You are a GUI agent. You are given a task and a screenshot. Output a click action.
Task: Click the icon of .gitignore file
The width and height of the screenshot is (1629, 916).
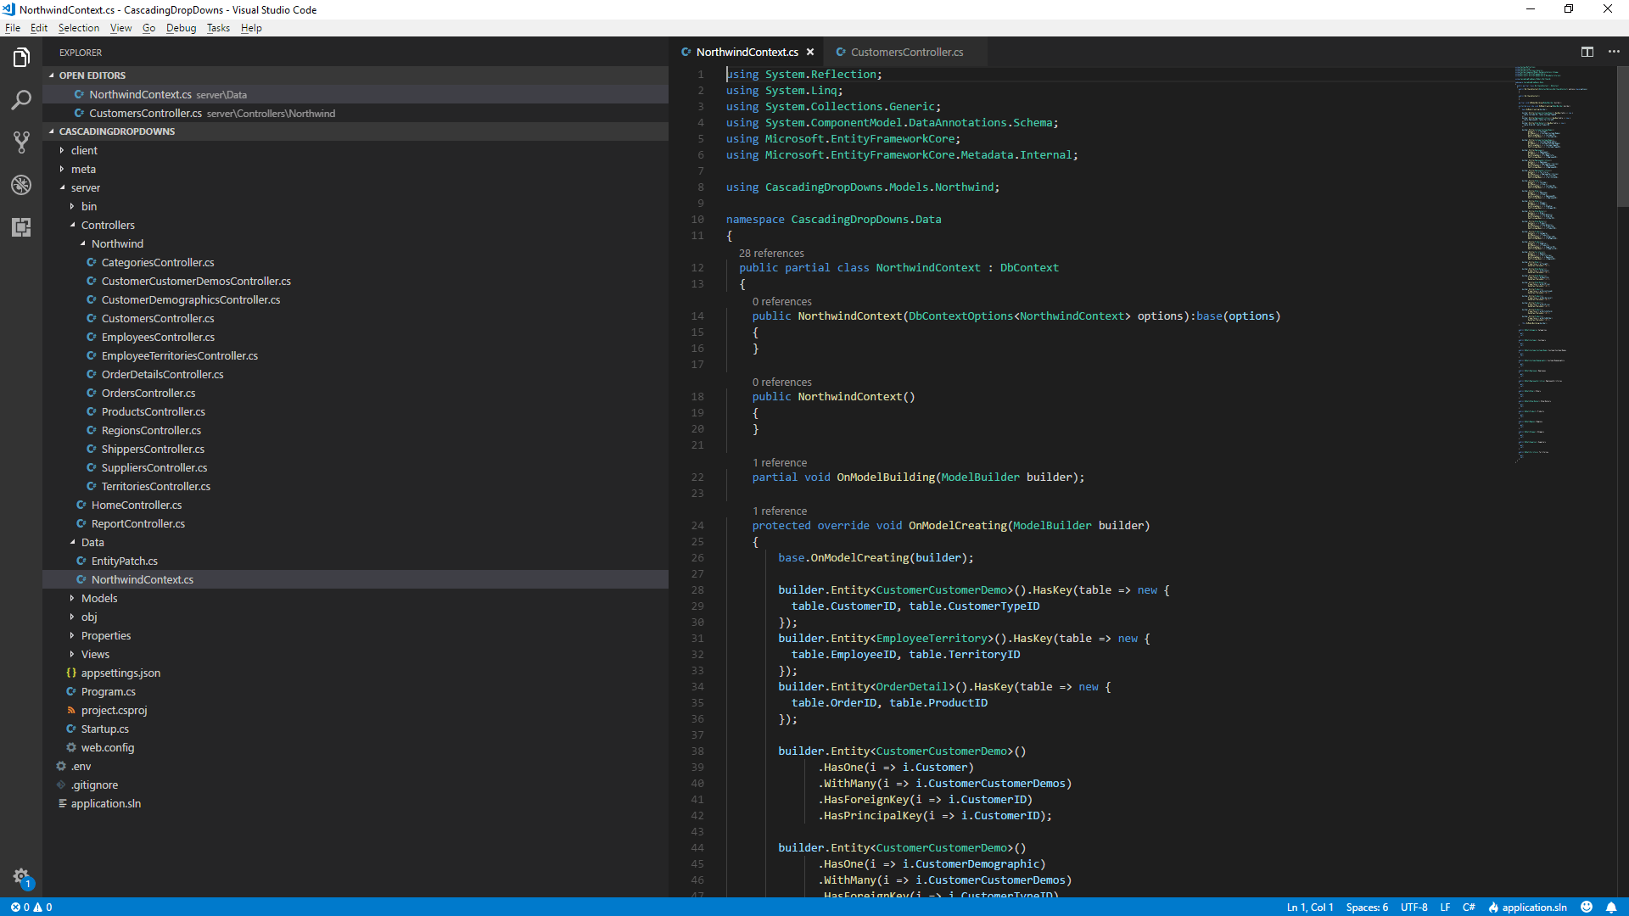click(x=61, y=785)
